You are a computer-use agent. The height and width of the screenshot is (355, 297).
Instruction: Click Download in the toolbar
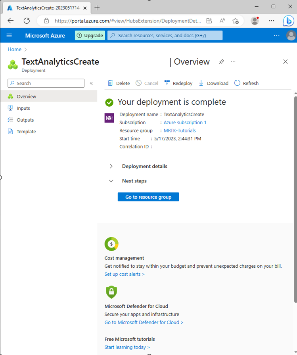[x=213, y=83]
